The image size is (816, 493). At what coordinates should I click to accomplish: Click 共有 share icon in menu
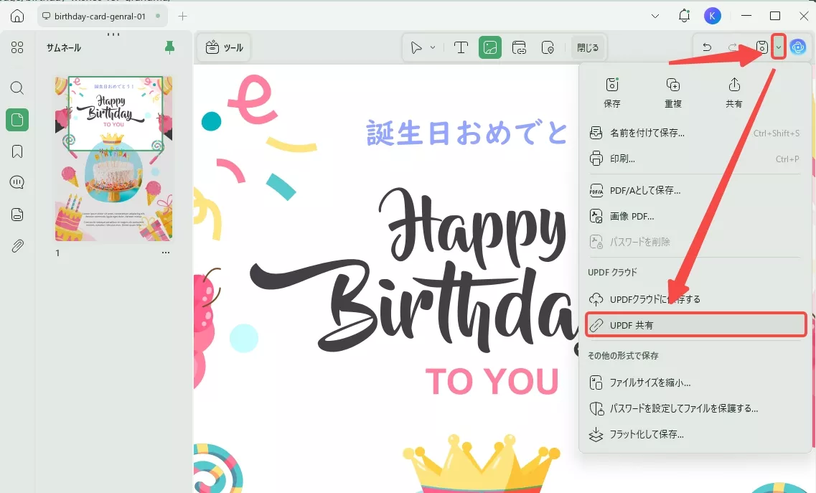(x=733, y=92)
